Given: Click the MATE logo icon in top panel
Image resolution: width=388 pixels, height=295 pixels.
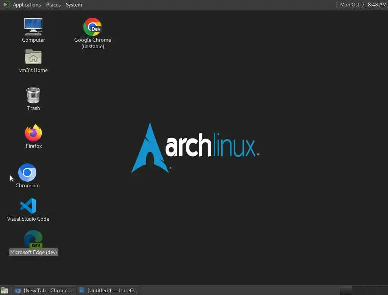Looking at the screenshot, I should click(x=7, y=5).
